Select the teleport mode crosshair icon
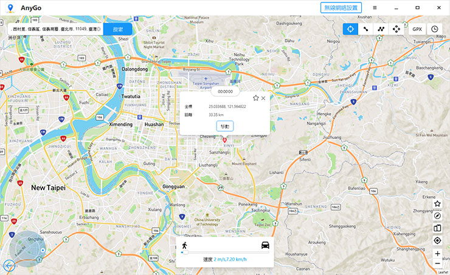 [x=350, y=29]
